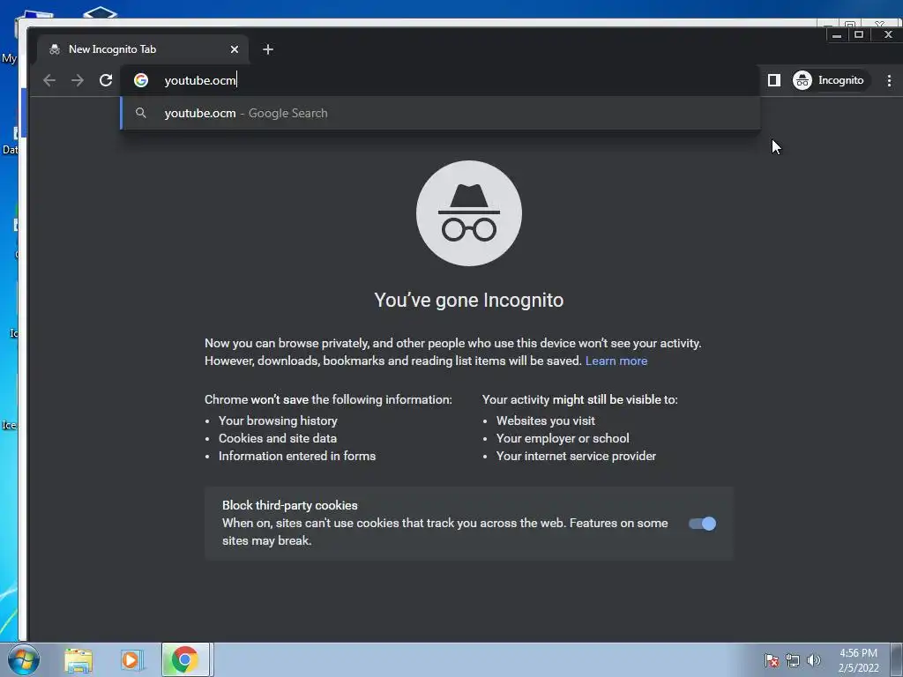Open Windows Explorer from the taskbar
The height and width of the screenshot is (677, 903).
(x=78, y=660)
